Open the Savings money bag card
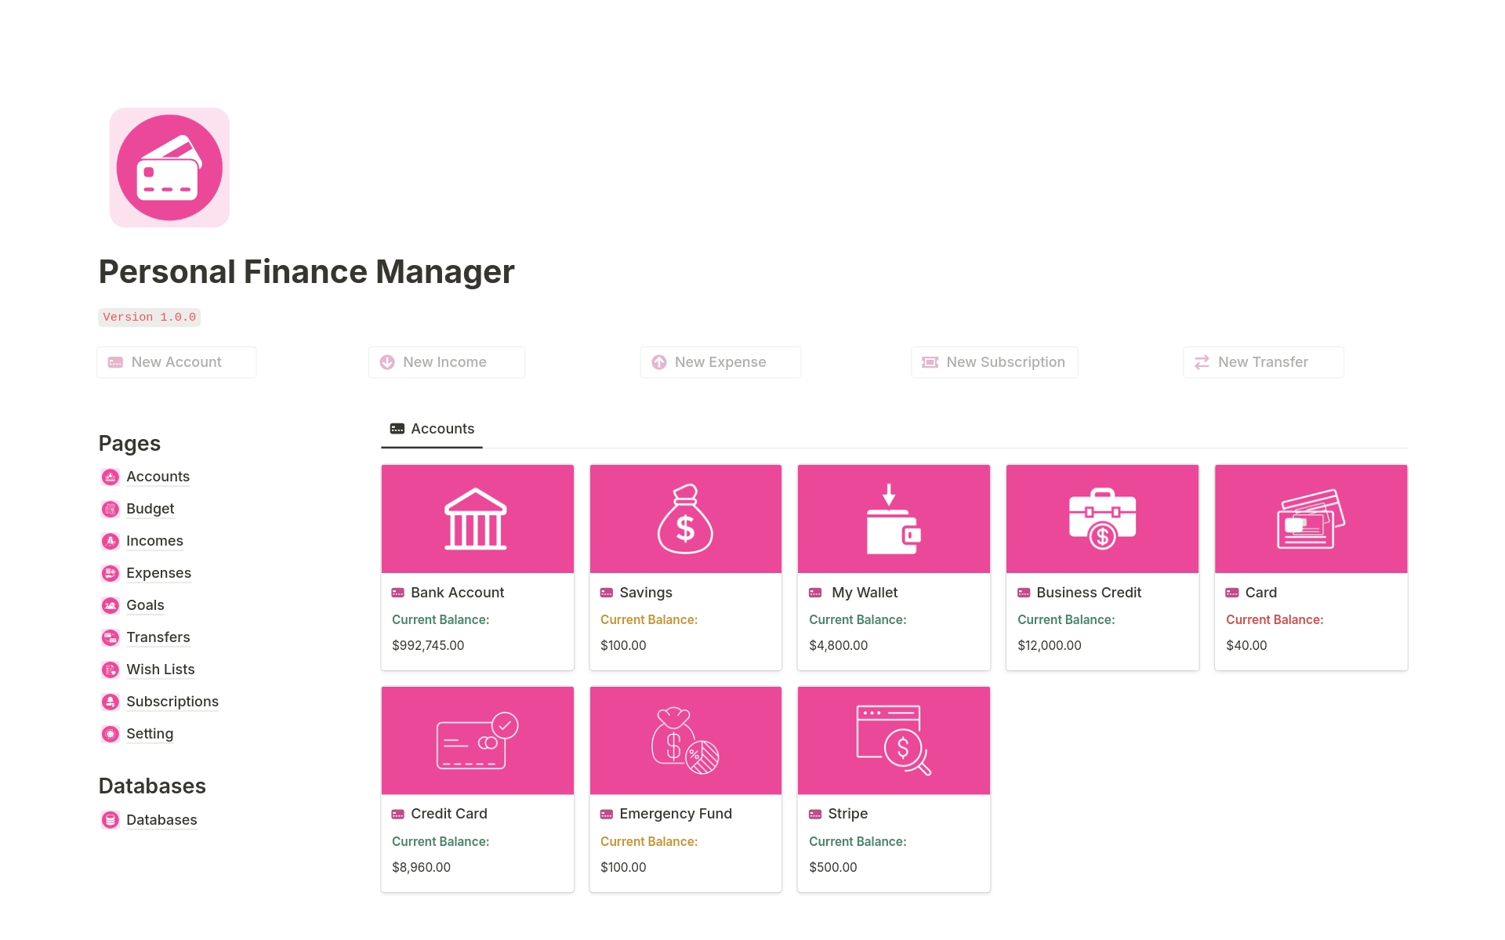This screenshot has height=940, width=1505. (x=685, y=519)
